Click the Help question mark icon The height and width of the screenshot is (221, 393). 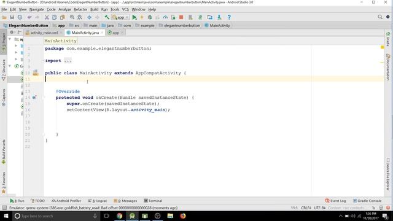[x=229, y=17]
